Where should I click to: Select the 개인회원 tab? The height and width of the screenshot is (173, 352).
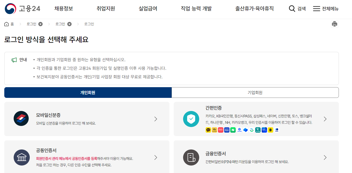coord(88,93)
